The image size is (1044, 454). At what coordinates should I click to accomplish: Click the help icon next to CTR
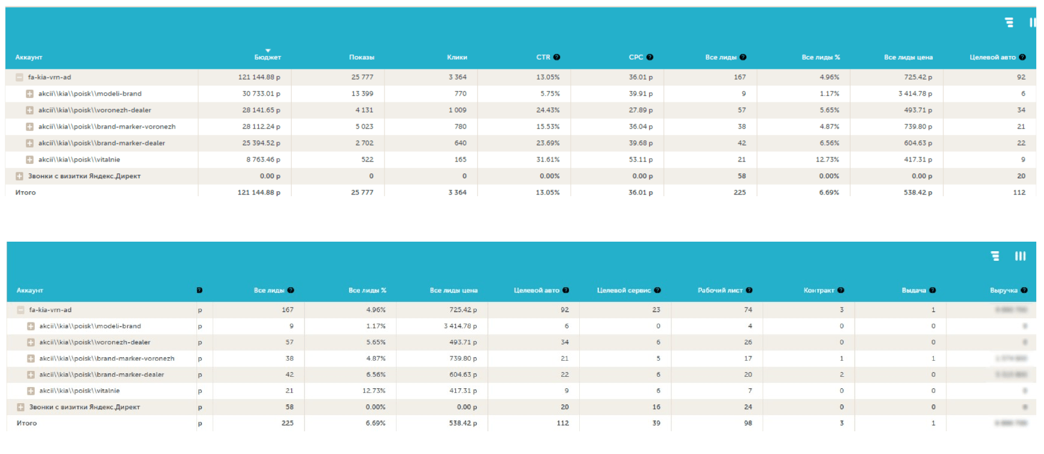pyautogui.click(x=556, y=57)
